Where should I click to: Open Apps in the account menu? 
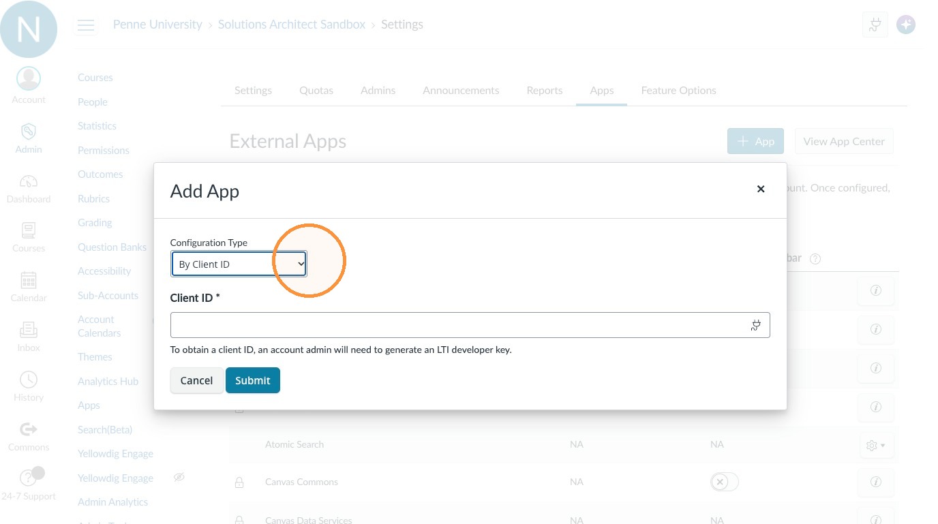point(89,405)
